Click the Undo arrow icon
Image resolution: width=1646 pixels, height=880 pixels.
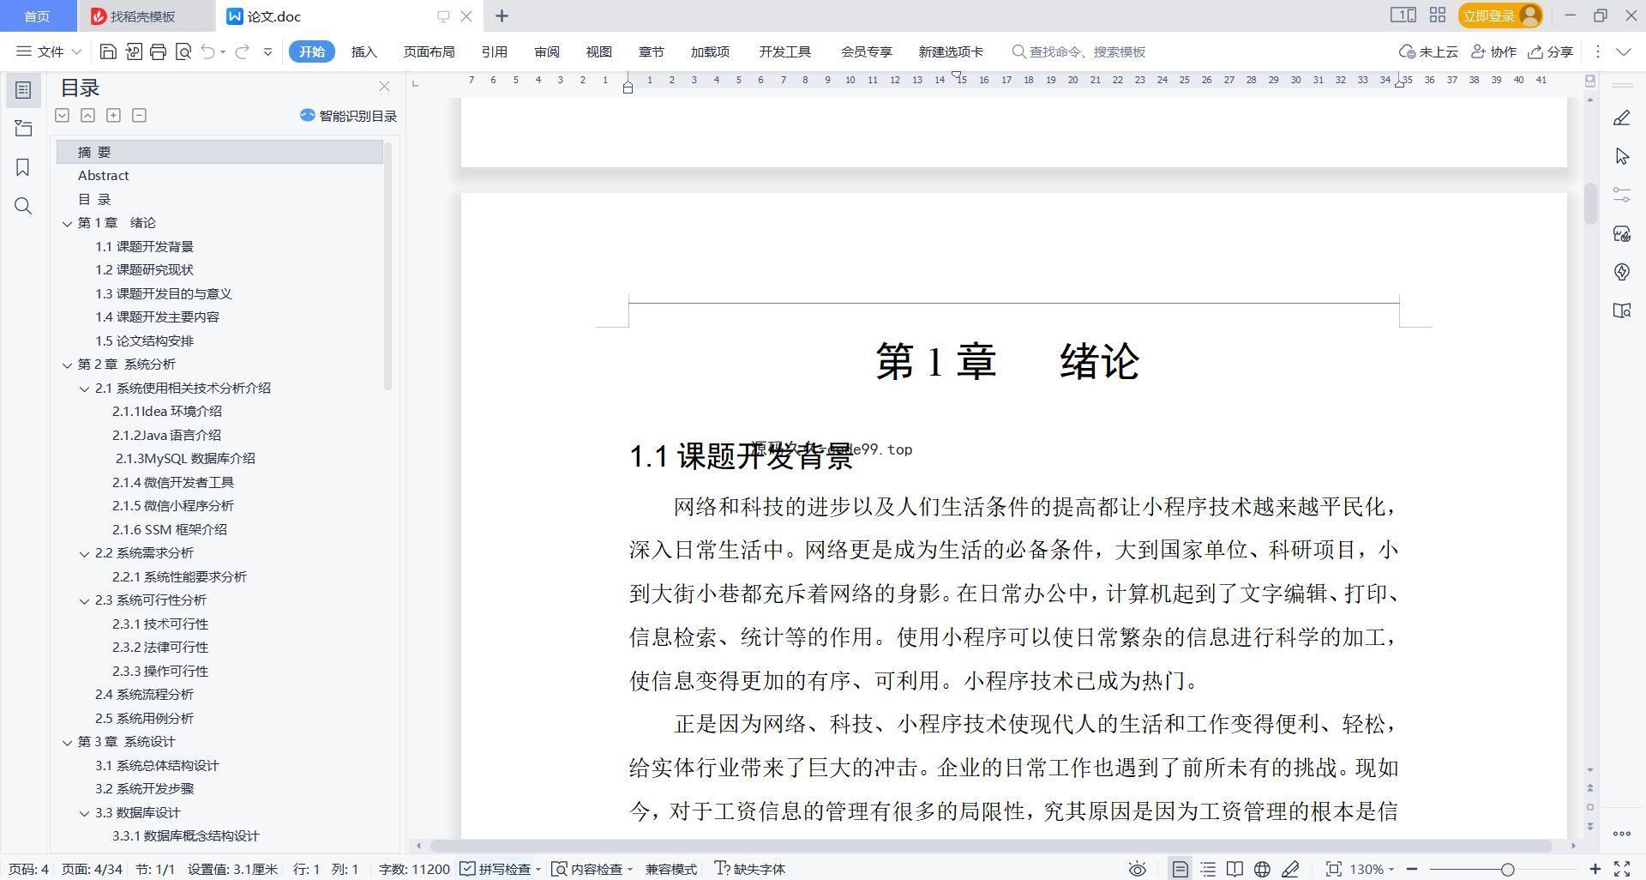(207, 51)
